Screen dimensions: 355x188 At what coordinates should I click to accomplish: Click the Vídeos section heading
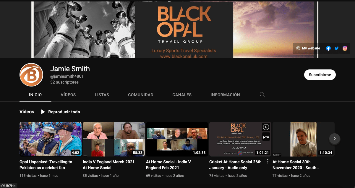(27, 112)
